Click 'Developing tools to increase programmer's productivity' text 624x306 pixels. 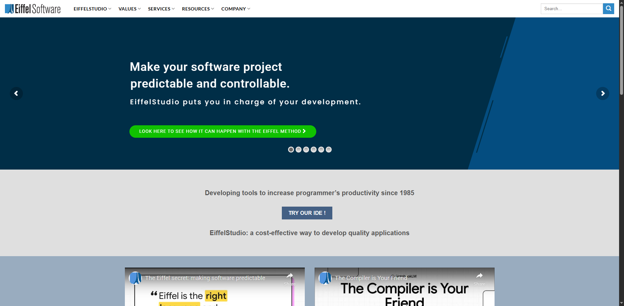tap(309, 193)
